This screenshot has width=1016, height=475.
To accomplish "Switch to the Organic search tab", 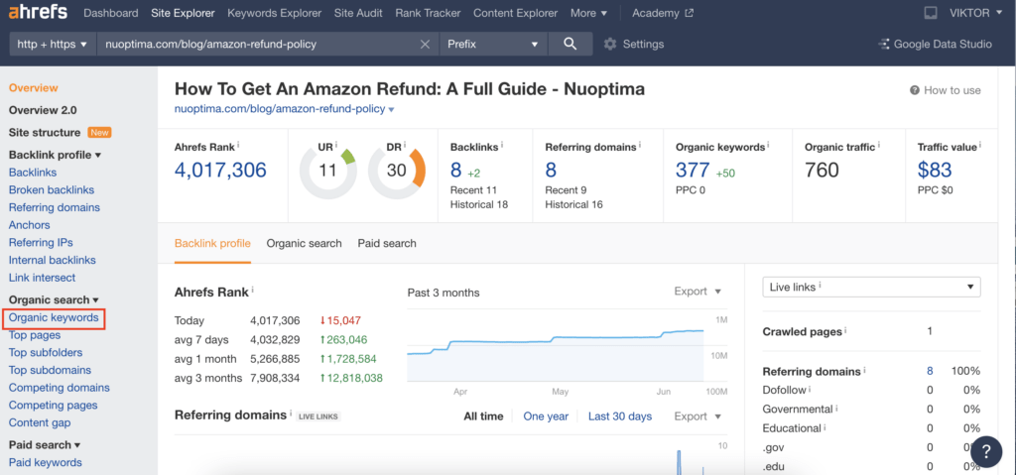I will pyautogui.click(x=304, y=244).
